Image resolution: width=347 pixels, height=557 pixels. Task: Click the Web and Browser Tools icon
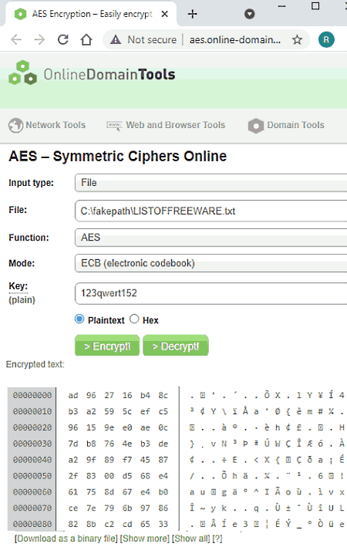pos(114,126)
